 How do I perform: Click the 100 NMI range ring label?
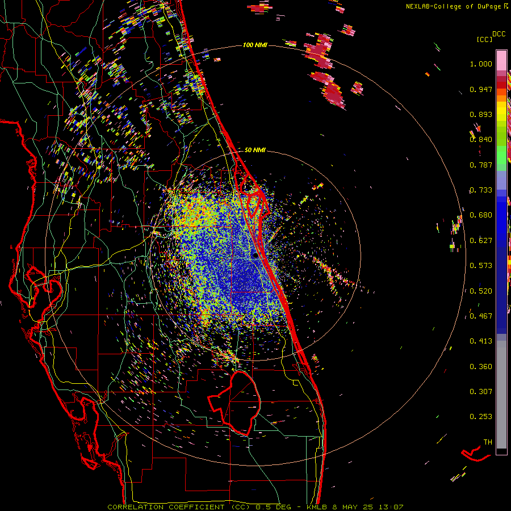[x=255, y=45]
